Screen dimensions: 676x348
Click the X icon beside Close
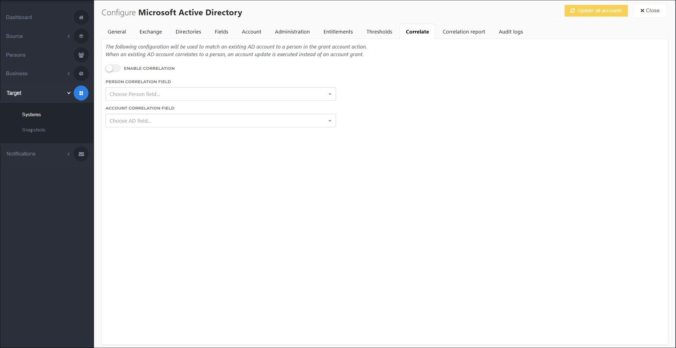tap(642, 11)
